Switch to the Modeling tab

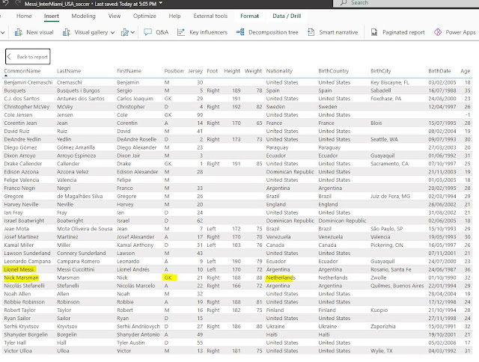point(83,16)
